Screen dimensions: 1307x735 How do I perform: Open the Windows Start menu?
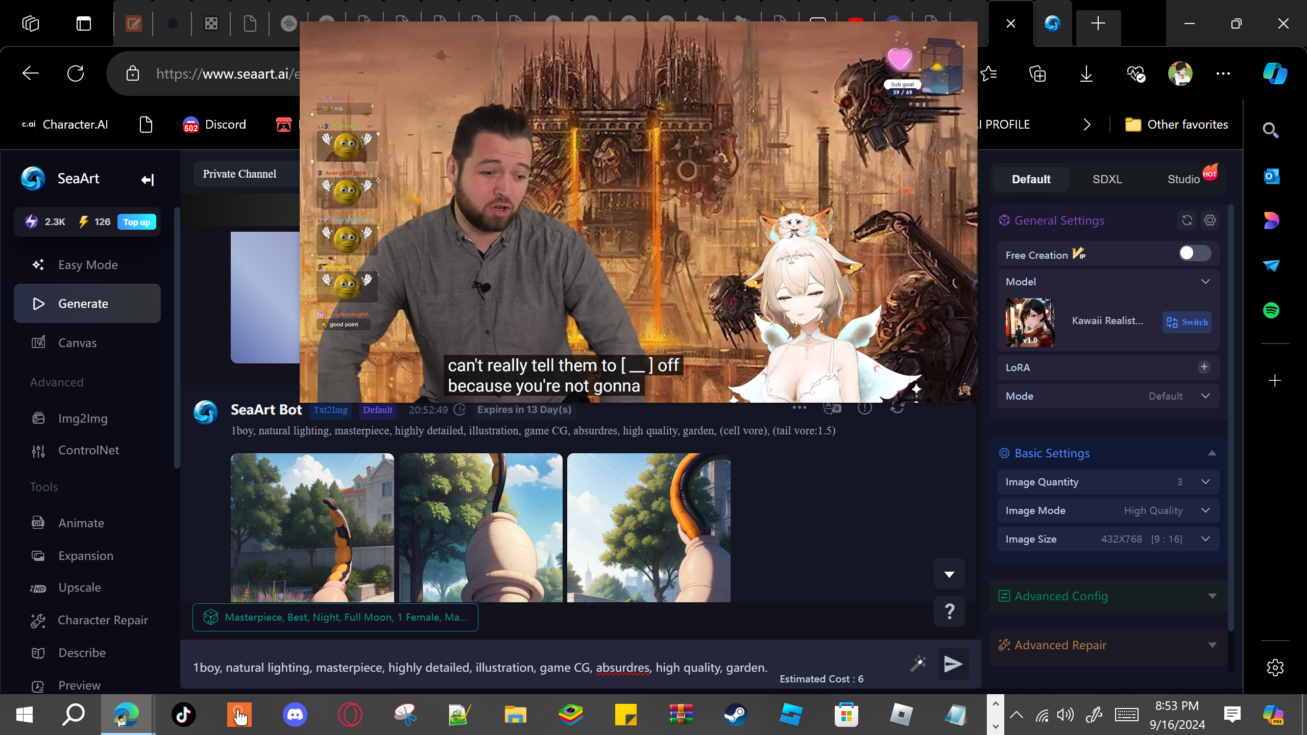point(24,714)
